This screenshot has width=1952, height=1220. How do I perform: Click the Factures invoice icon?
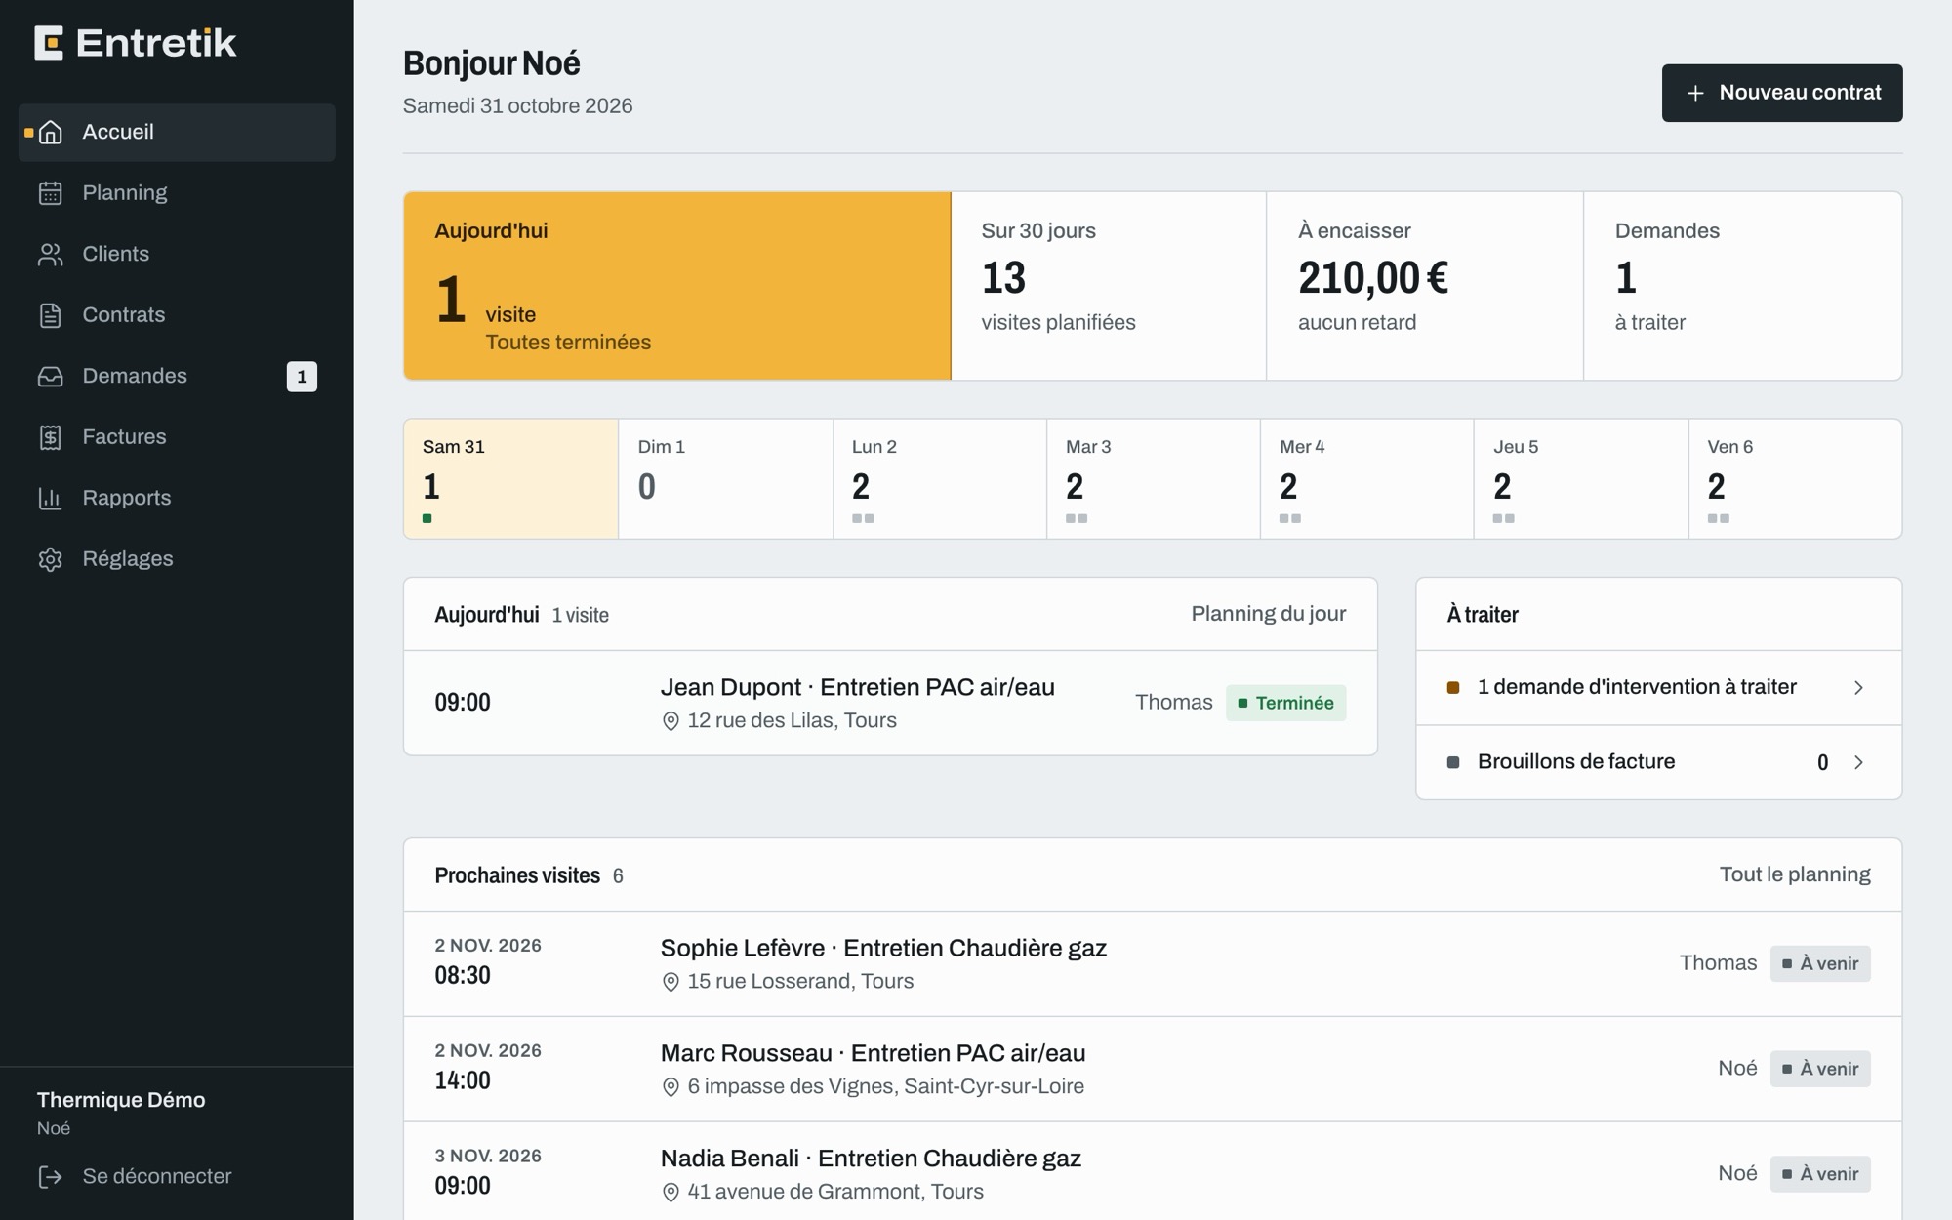pyautogui.click(x=51, y=437)
